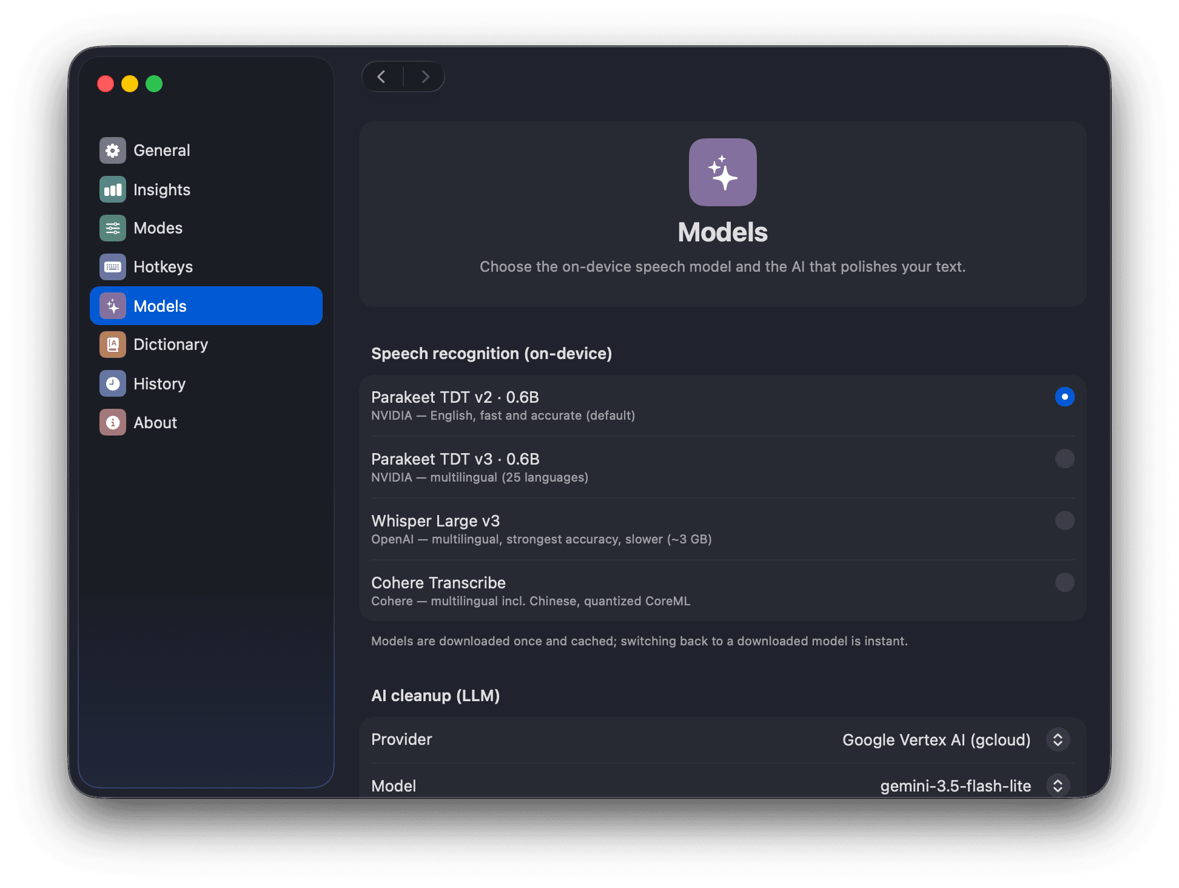Open the Hotkeys section
This screenshot has width=1179, height=888.
(206, 267)
